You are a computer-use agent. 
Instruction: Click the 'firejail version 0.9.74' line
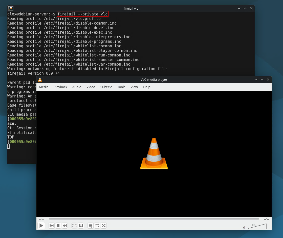click(x=33, y=73)
